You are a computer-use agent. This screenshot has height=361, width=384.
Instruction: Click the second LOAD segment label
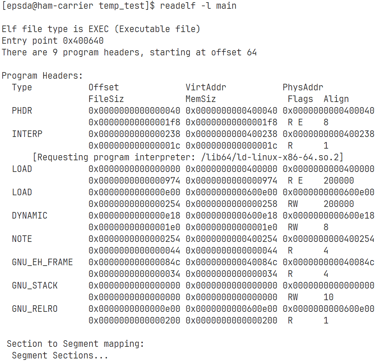coord(22,192)
